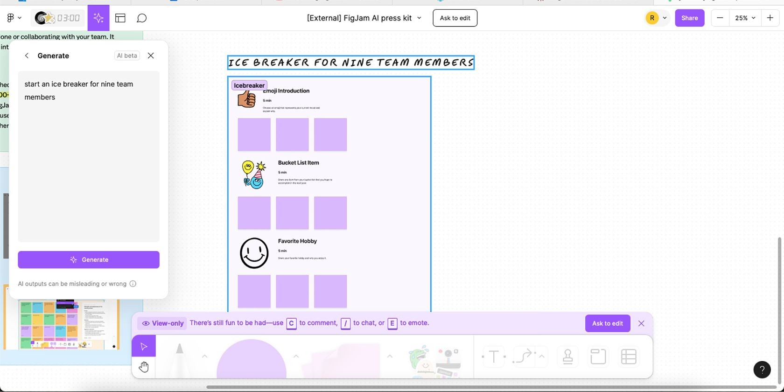Select the first purple sticky note under Emoji Introduction
Viewport: 784px width, 392px height.
254,134
